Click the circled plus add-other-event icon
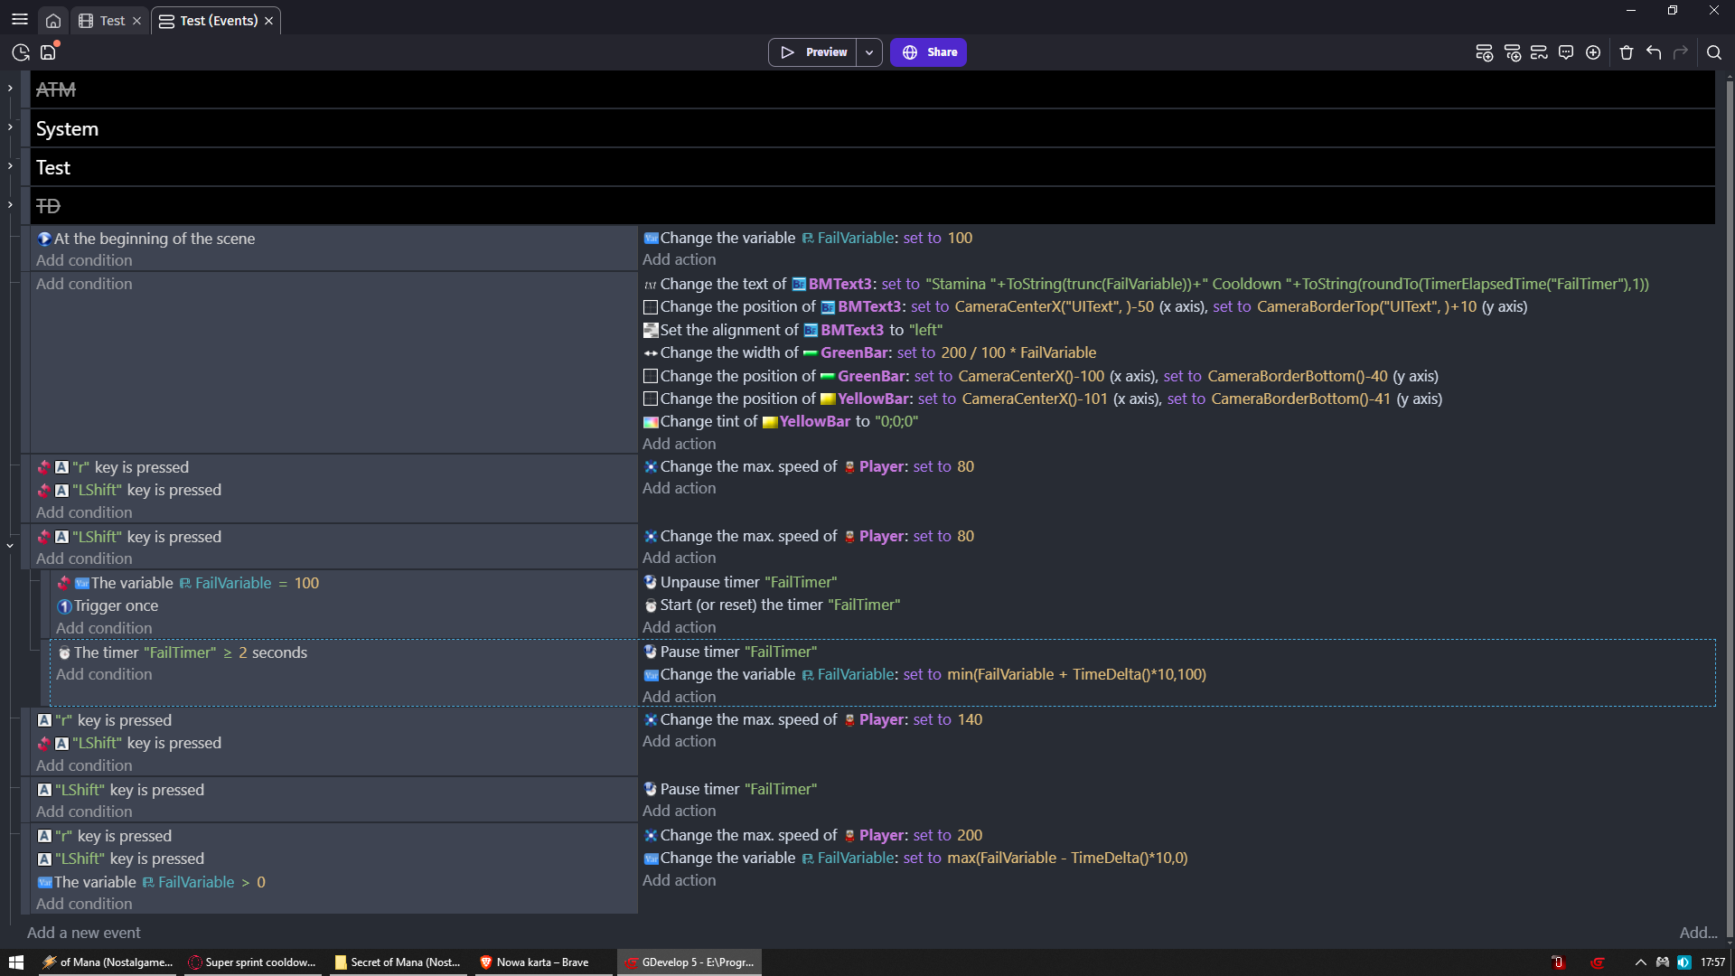The width and height of the screenshot is (1735, 976). [x=1593, y=52]
